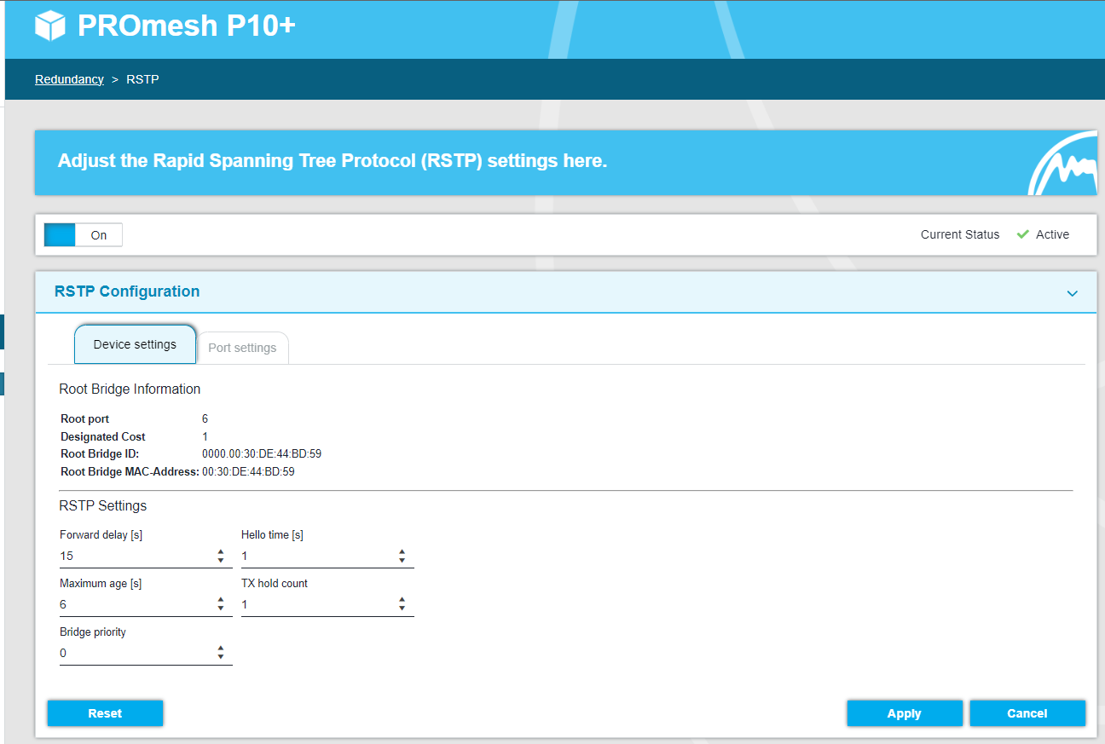Click the RSTP Settings heading
Image resolution: width=1105 pixels, height=744 pixels.
[x=103, y=505]
